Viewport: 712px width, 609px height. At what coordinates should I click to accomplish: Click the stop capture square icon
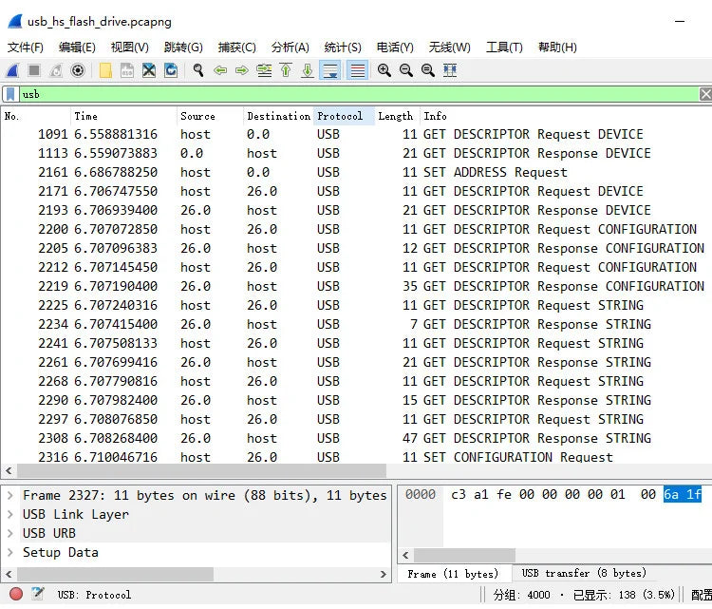click(34, 70)
